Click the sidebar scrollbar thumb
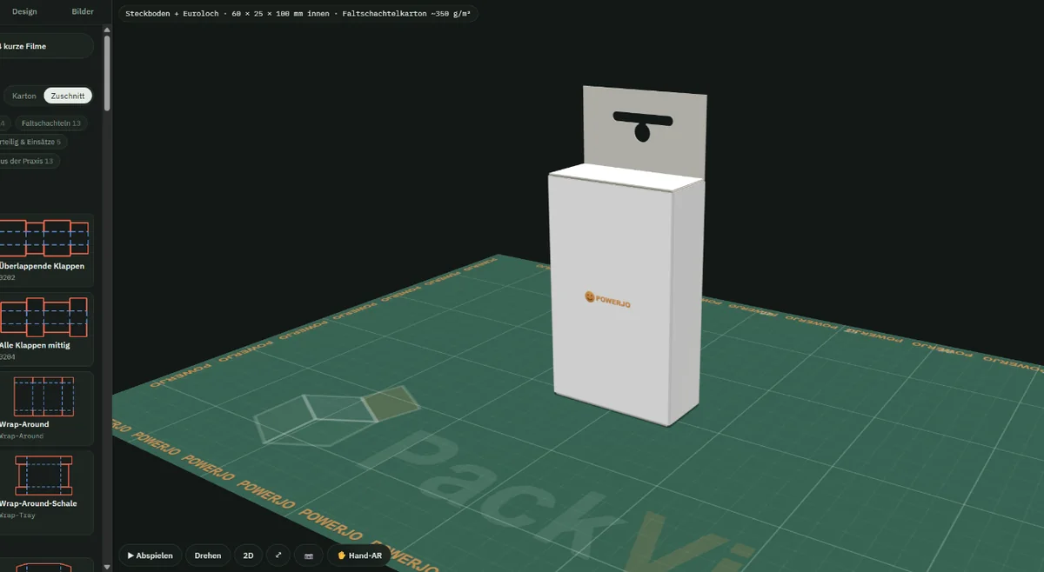This screenshot has width=1044, height=572. tap(107, 73)
